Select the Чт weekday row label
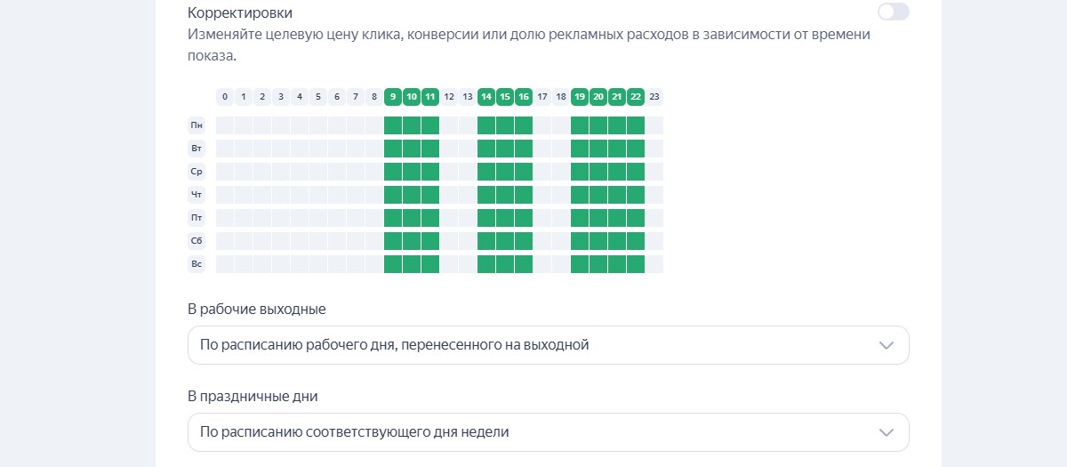This screenshot has height=467, width=1067. pos(197,195)
